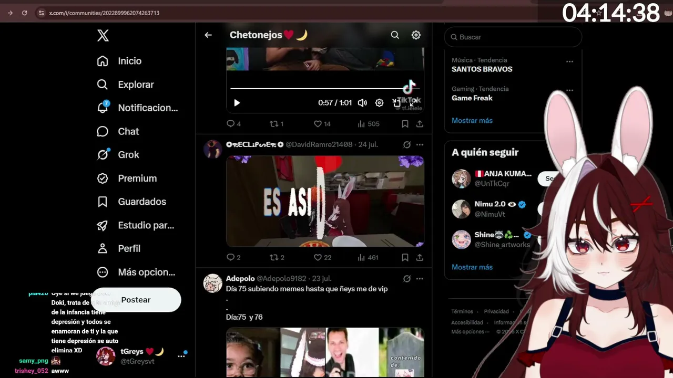The image size is (673, 378).
Task: Go forward in the browser history
Action: 9,13
